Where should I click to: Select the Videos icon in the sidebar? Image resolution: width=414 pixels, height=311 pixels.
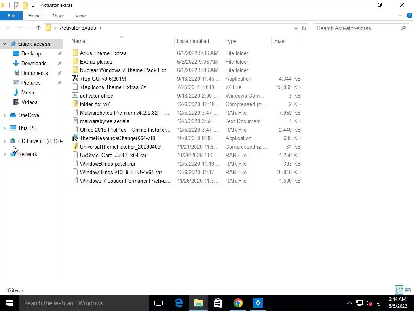pos(16,102)
